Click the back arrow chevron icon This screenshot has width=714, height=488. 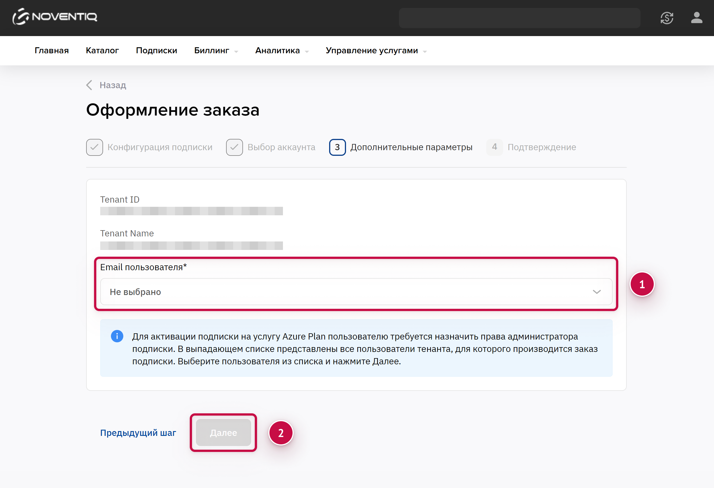[90, 85]
